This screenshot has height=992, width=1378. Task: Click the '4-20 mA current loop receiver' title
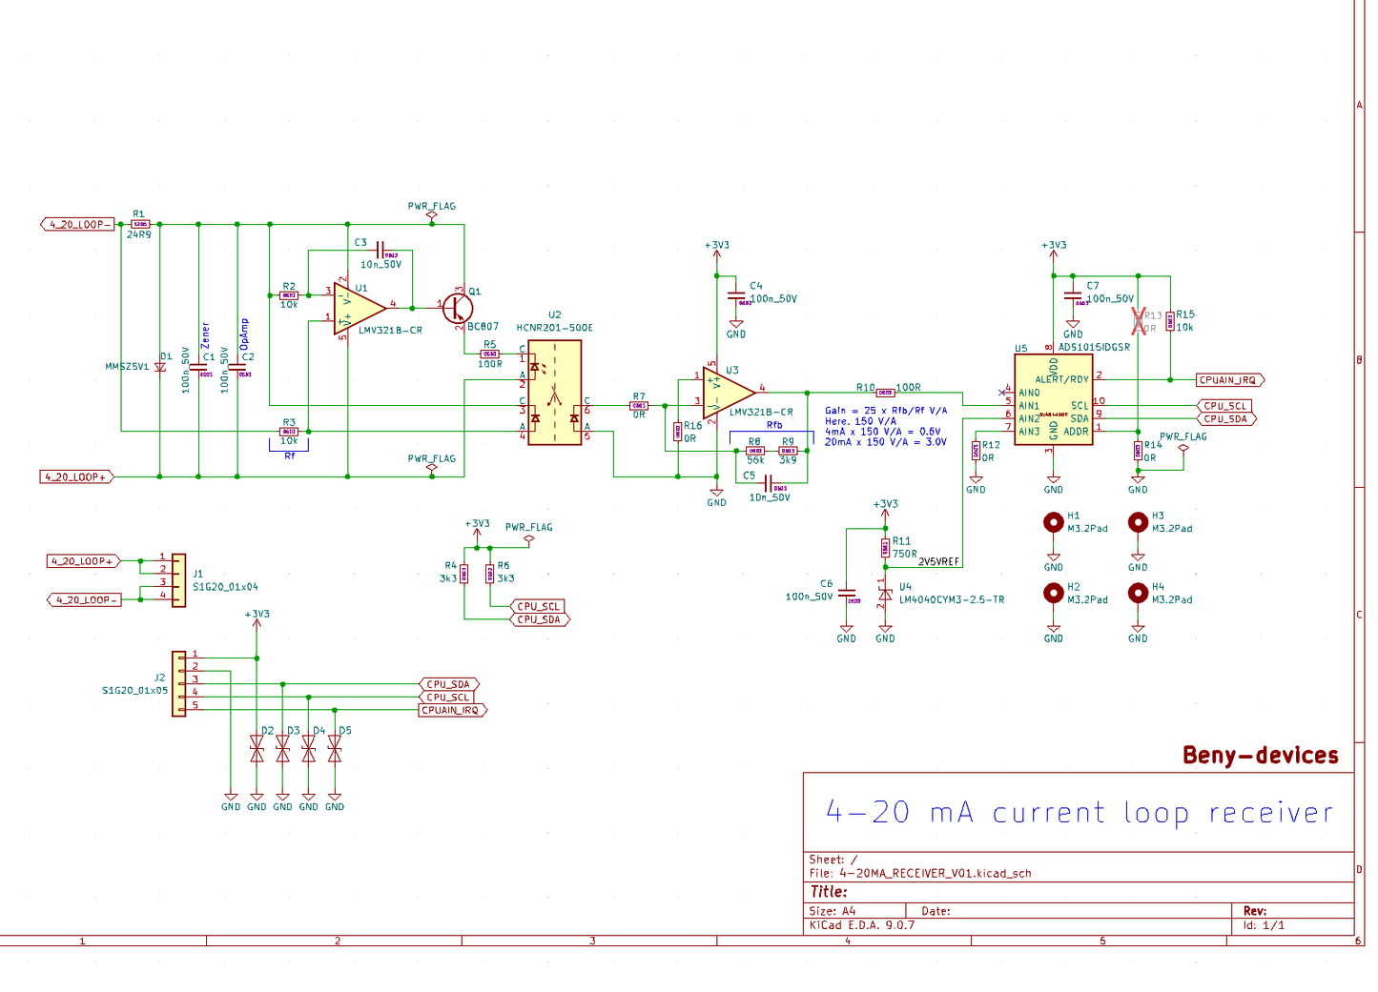click(1080, 813)
